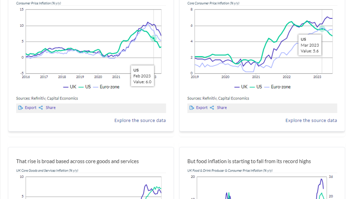Screen dimensions: 351x199
Task: Toggle Euro-zone series in Core inflation legend
Action: [277, 87]
